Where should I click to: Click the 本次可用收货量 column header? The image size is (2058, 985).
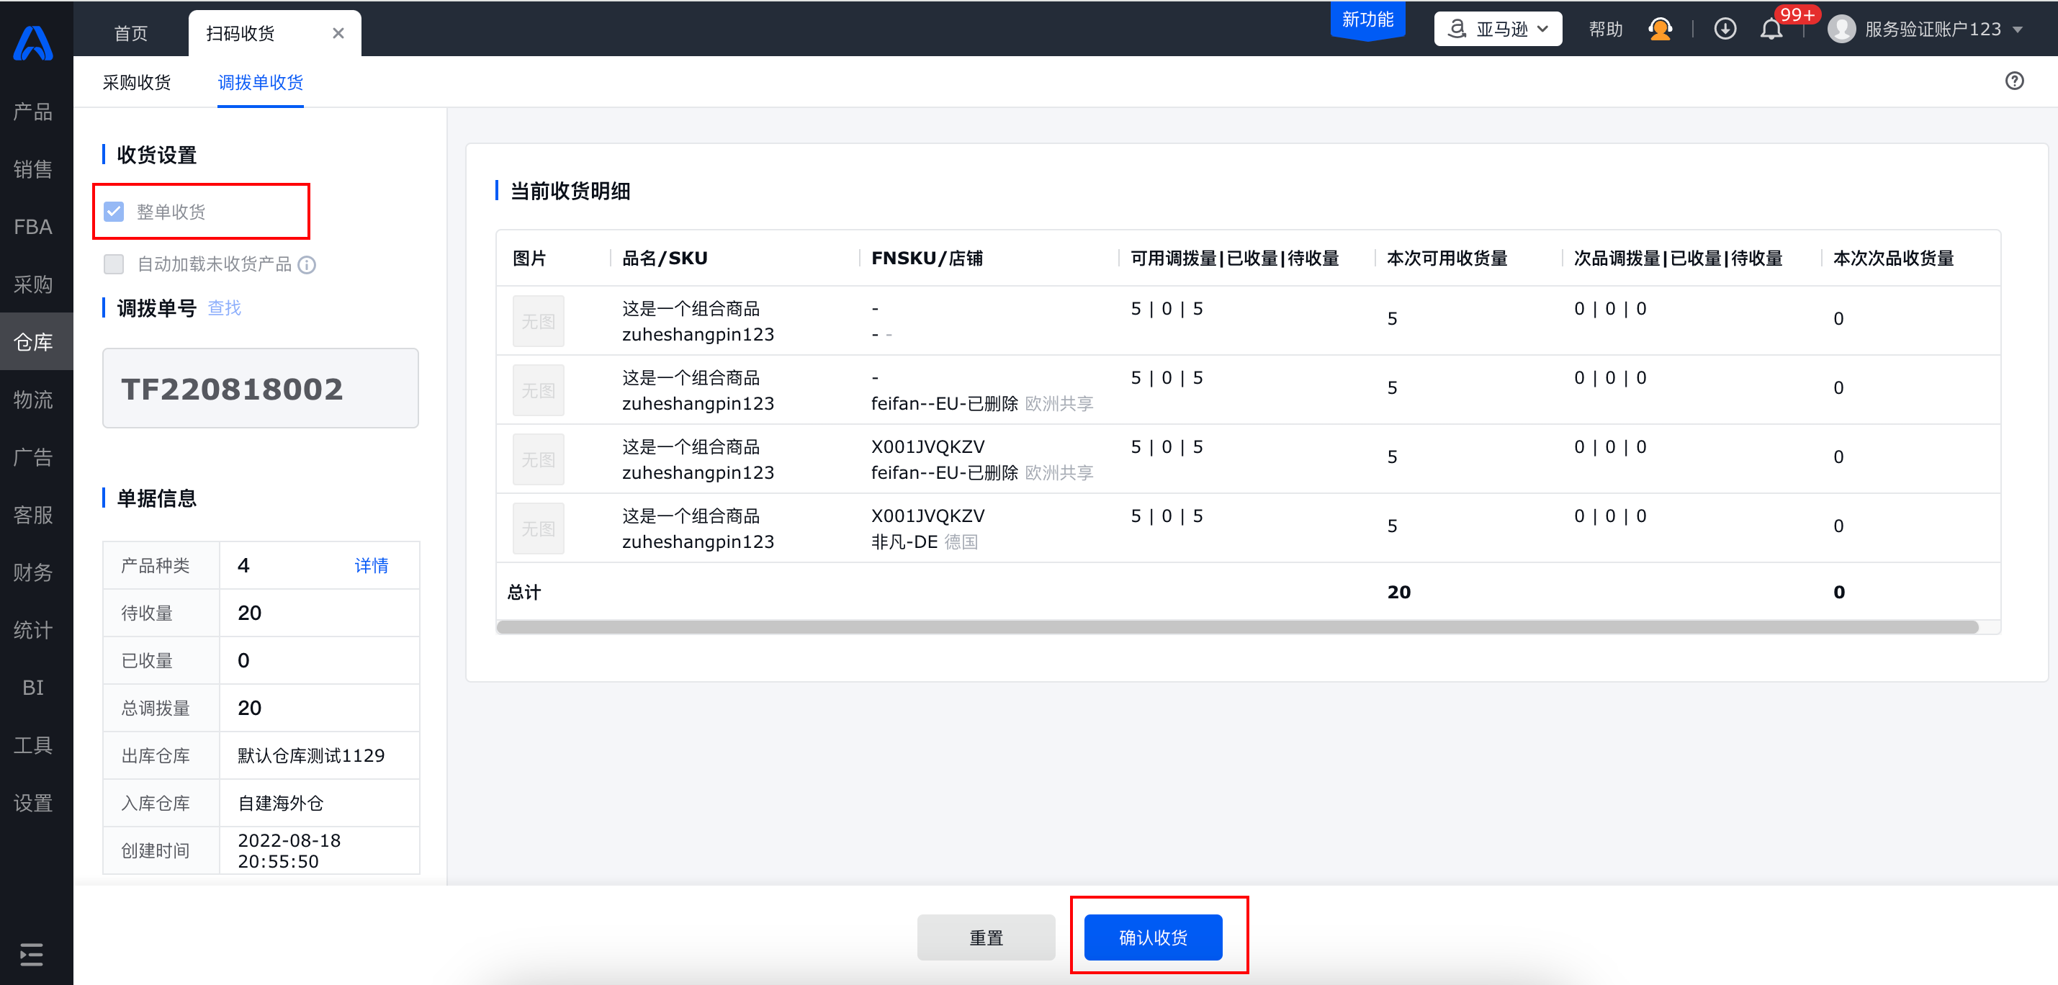pos(1447,258)
